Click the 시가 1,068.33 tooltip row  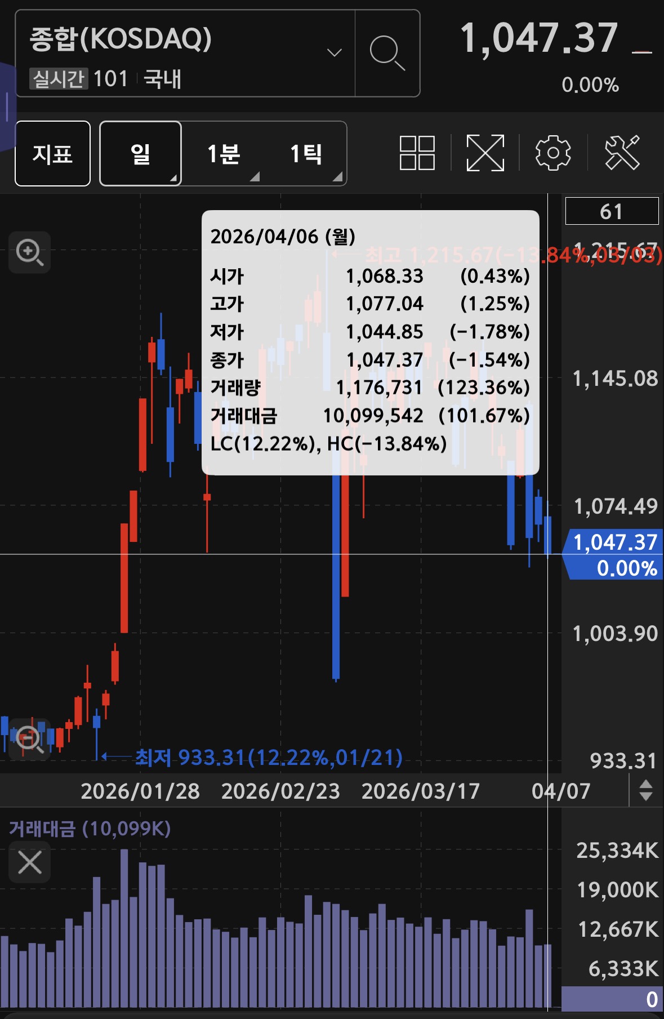(370, 275)
